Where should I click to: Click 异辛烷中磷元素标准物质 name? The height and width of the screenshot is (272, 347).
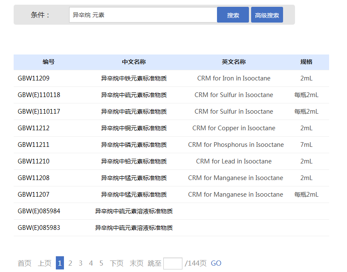(x=134, y=145)
